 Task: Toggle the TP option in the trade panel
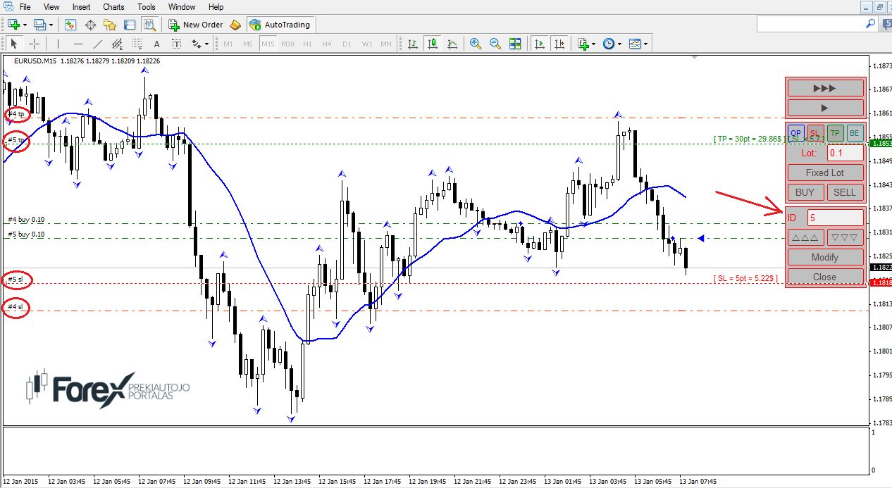[x=835, y=132]
